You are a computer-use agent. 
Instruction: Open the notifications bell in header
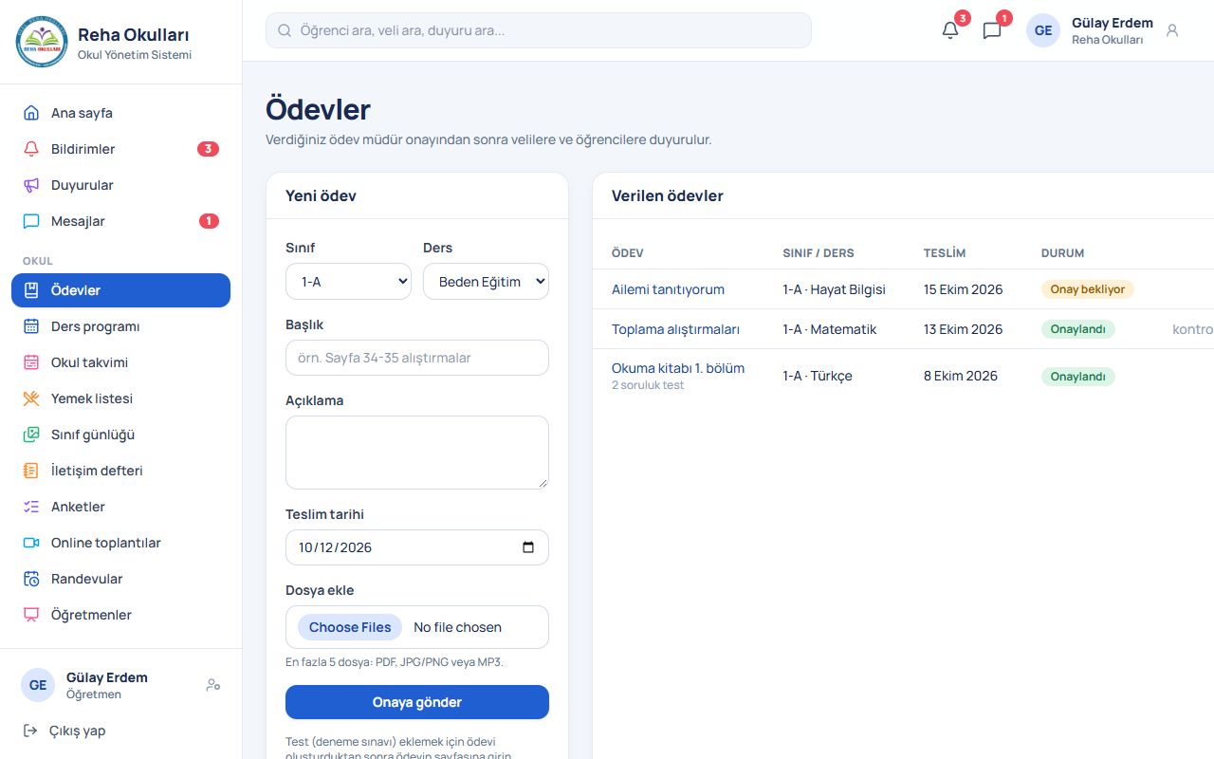coord(950,30)
